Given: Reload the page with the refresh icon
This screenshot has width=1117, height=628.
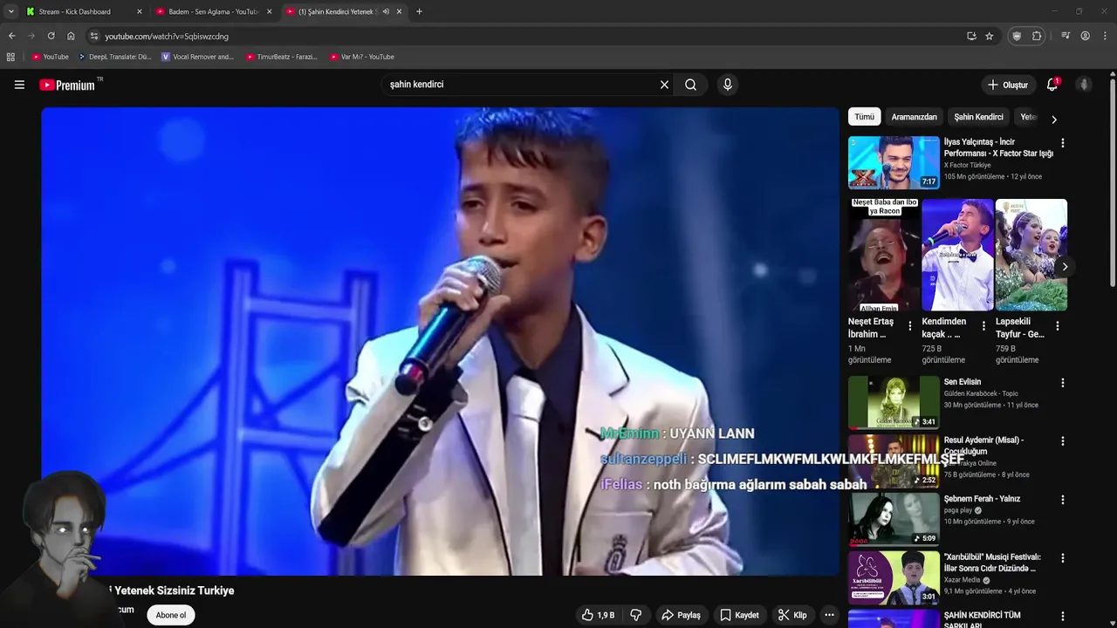Looking at the screenshot, I should (51, 36).
